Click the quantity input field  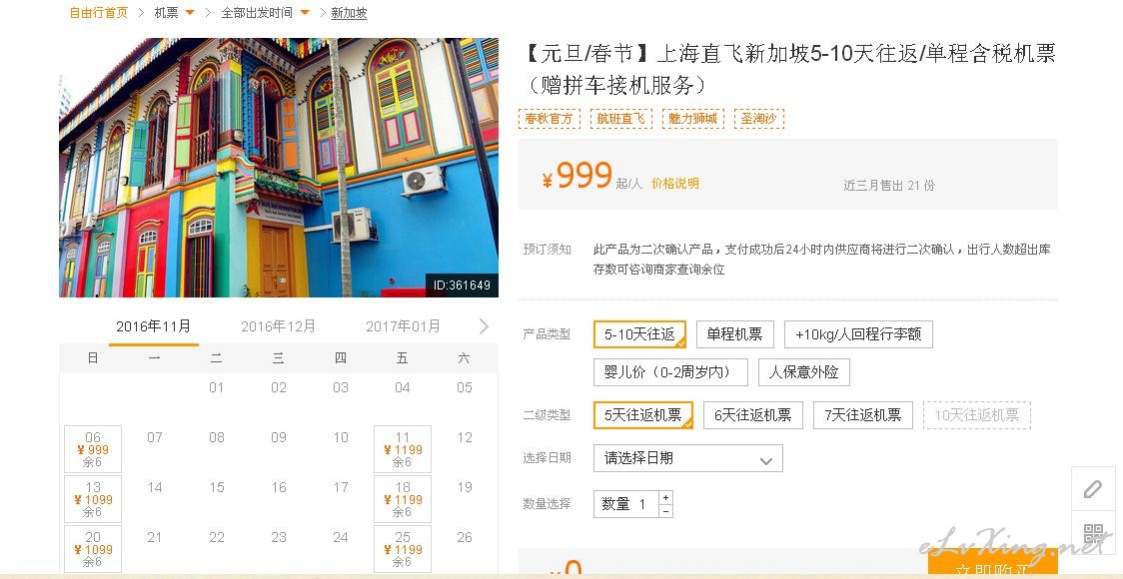tap(626, 504)
